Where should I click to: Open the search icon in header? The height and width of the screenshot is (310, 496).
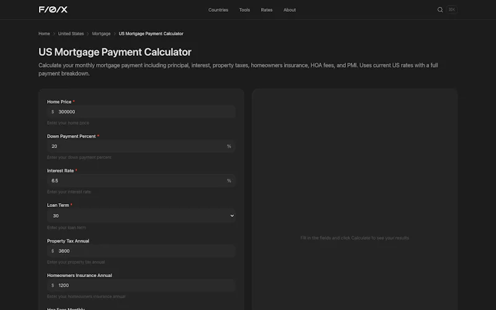coord(440,10)
